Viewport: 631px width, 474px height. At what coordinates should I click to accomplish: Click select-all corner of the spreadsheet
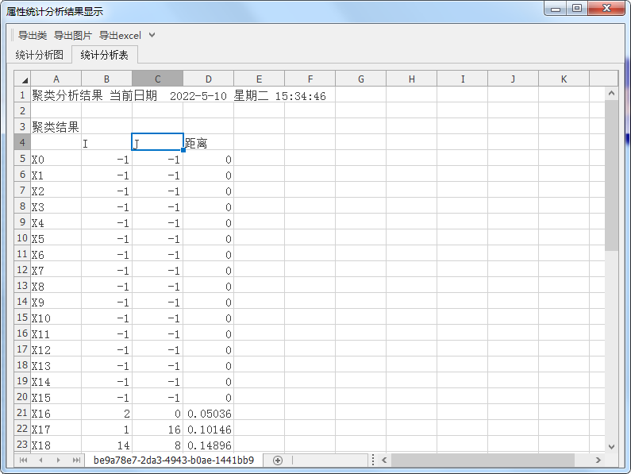click(22, 79)
